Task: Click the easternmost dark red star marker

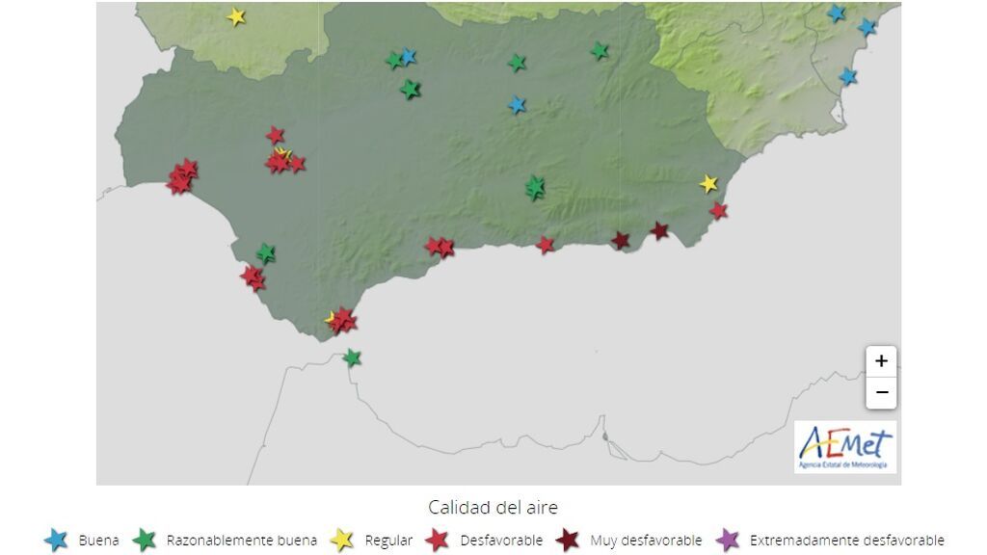Action: click(x=659, y=230)
